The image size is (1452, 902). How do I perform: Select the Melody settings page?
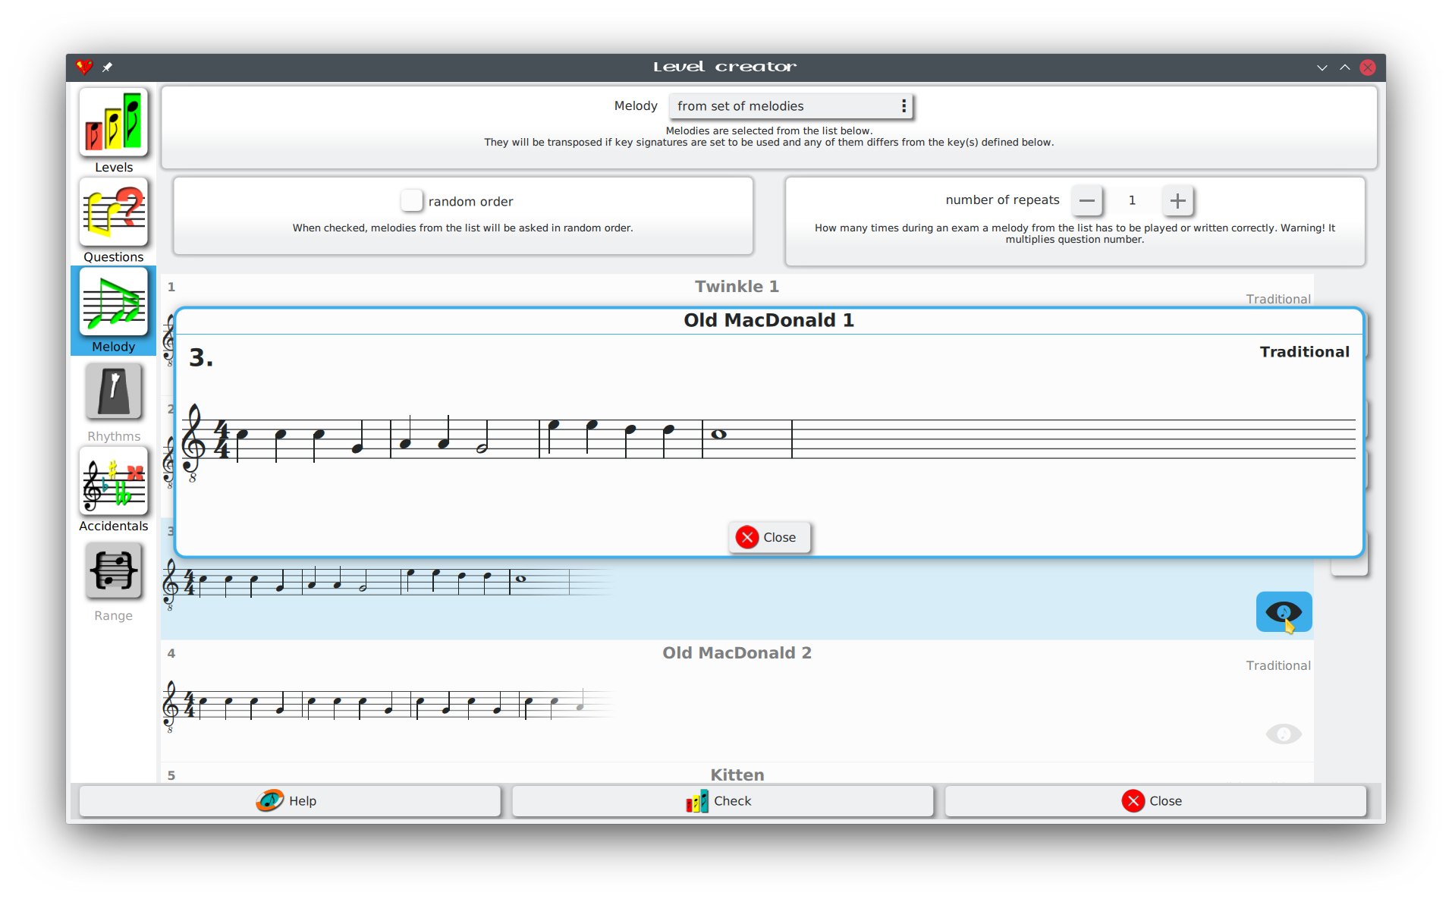113,302
